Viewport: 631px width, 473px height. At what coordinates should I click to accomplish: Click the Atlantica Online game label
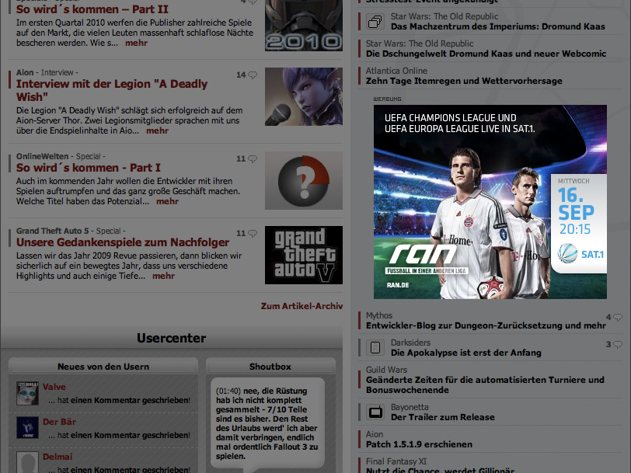tap(396, 71)
